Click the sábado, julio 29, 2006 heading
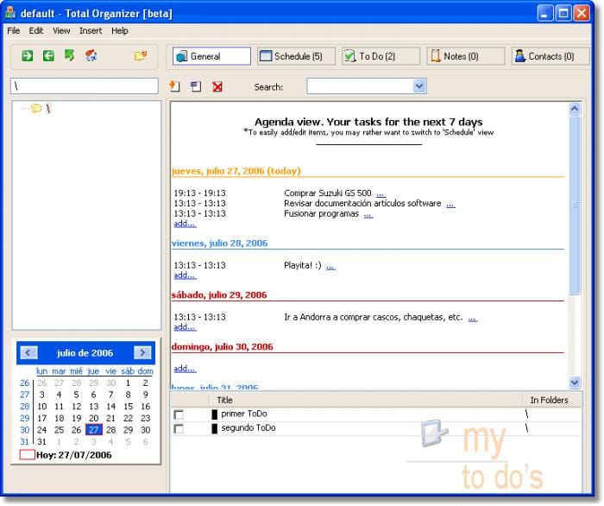 pos(219,295)
